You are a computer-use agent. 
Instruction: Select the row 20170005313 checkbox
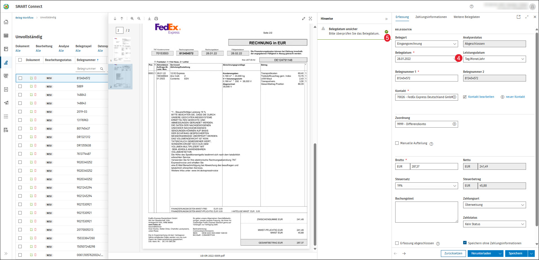pos(20,230)
